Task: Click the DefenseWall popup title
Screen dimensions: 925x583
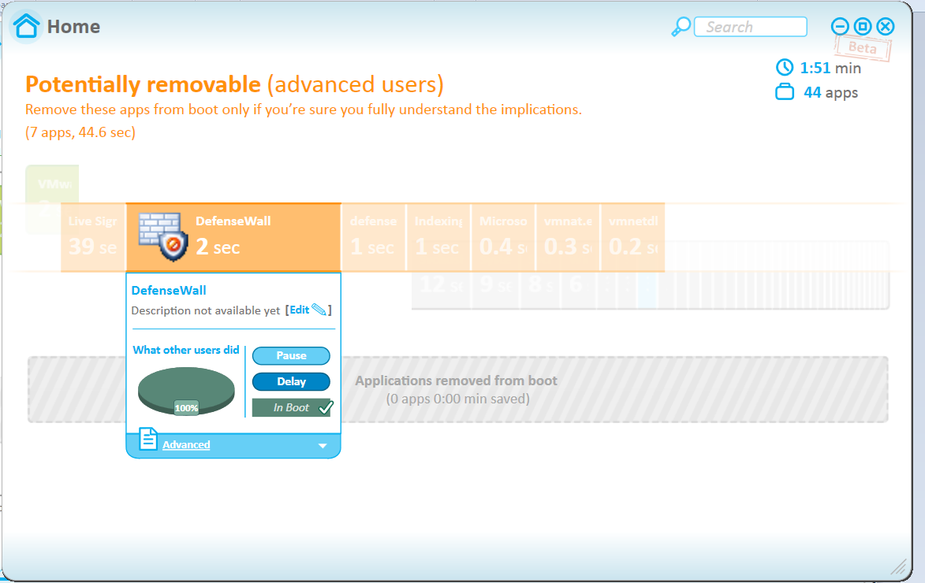Action: [x=169, y=290]
